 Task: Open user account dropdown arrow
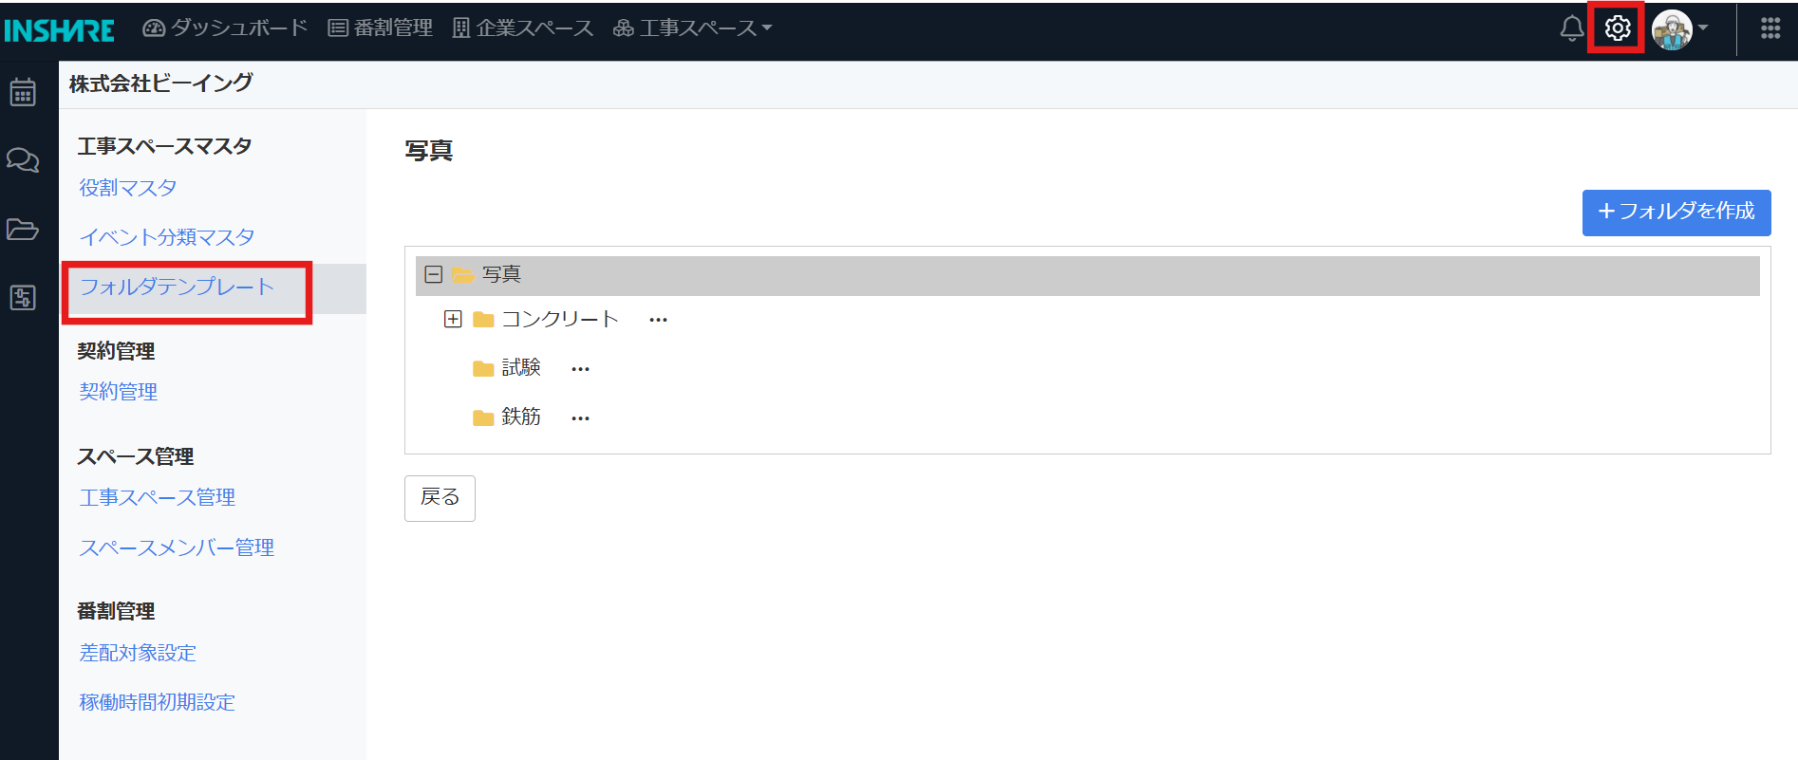pyautogui.click(x=1703, y=28)
